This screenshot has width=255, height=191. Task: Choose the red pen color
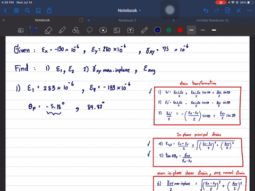[180, 30]
